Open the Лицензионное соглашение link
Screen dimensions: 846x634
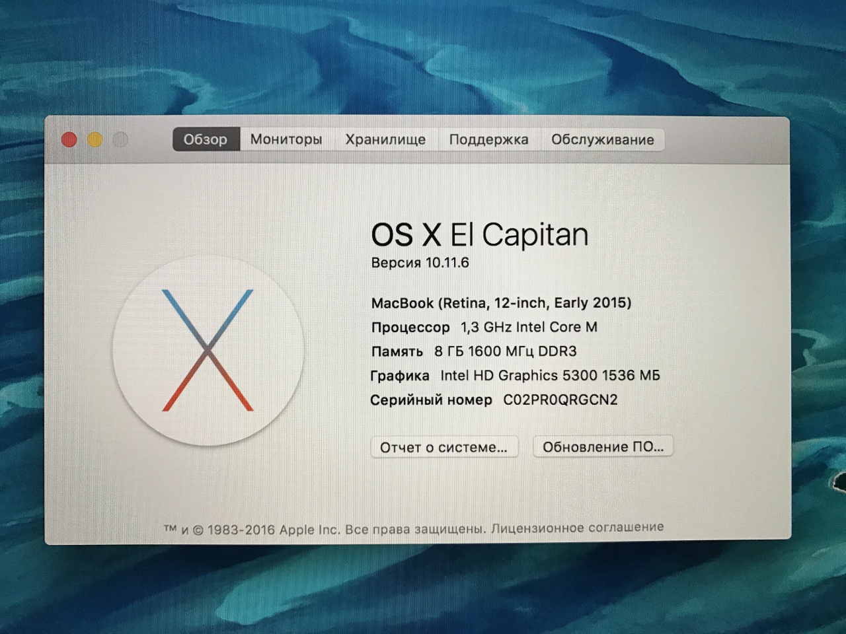577,528
